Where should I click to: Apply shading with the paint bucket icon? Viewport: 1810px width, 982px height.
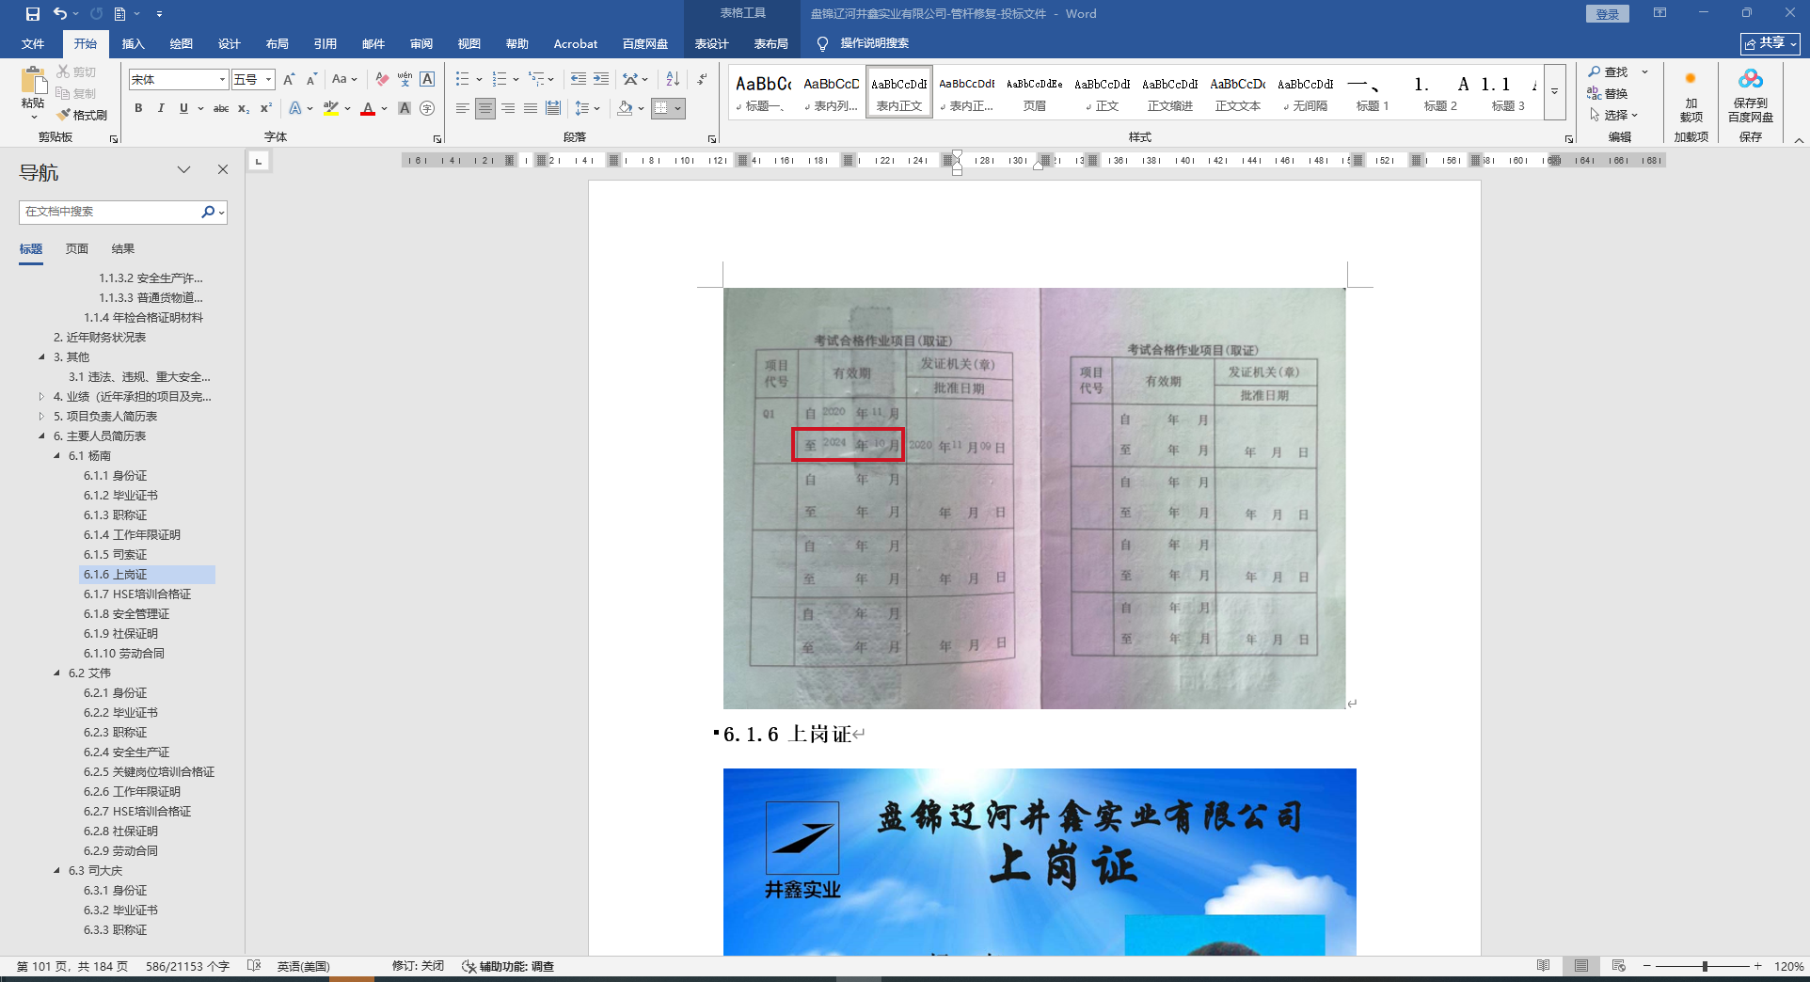[625, 109]
